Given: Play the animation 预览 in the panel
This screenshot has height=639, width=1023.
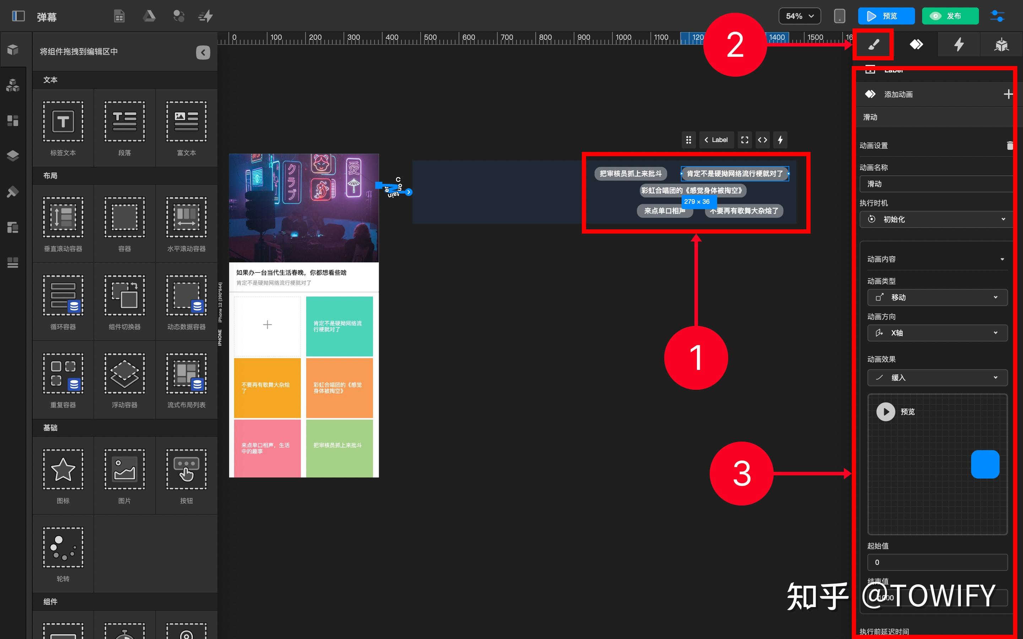Looking at the screenshot, I should coord(886,412).
